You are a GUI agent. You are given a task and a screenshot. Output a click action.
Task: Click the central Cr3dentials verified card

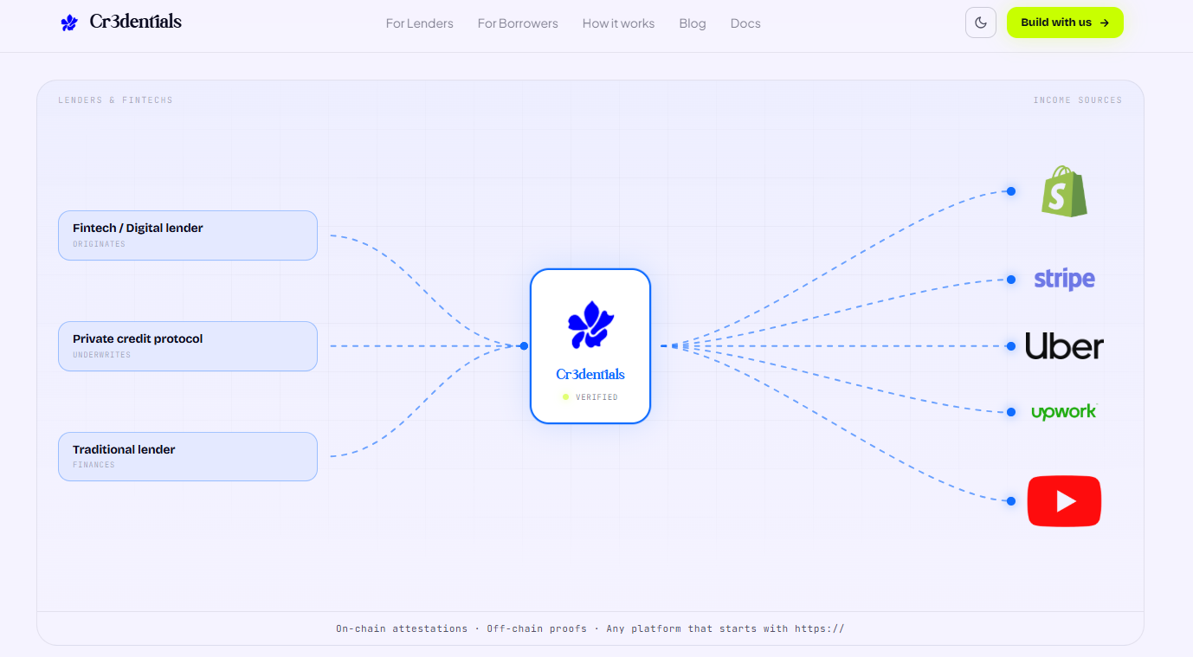[x=590, y=346]
